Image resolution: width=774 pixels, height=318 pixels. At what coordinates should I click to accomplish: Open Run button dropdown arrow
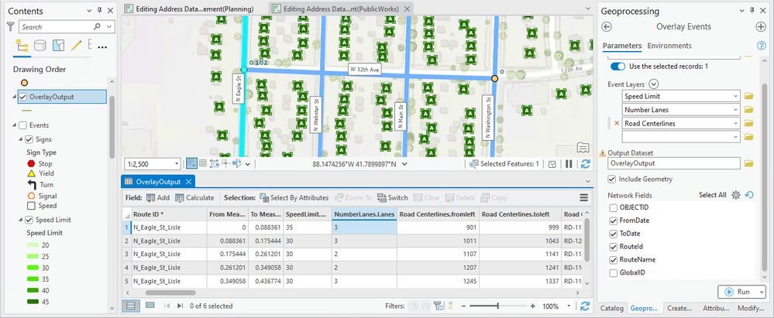click(x=761, y=292)
